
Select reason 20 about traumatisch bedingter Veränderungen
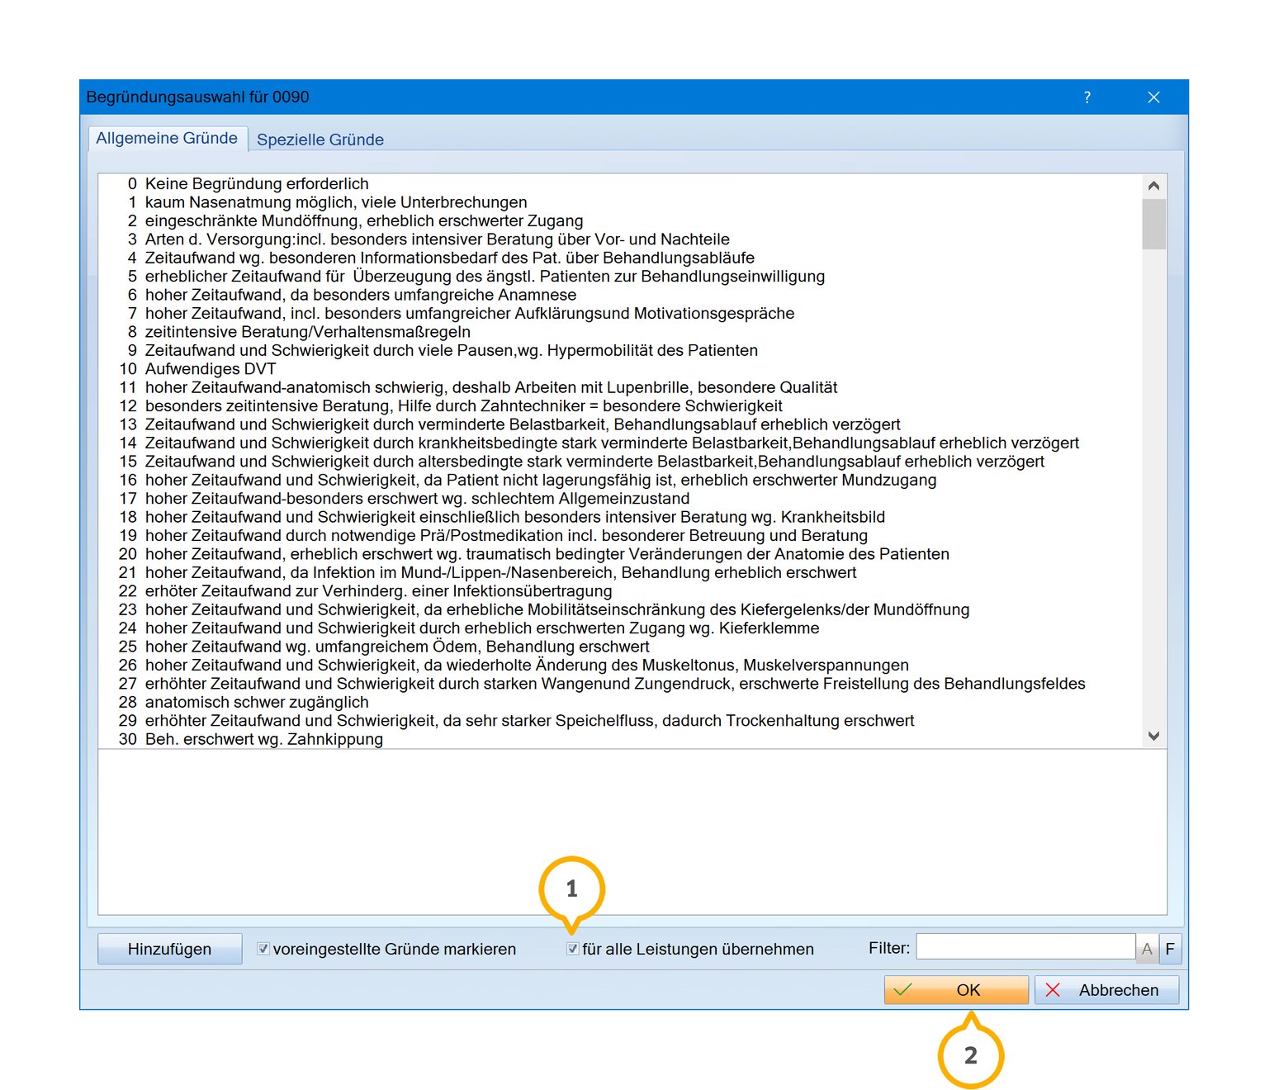[619, 554]
